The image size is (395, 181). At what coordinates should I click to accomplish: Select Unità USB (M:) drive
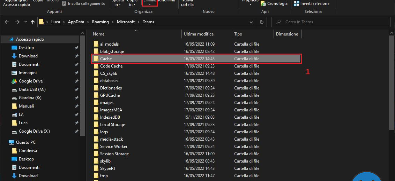(x=32, y=89)
